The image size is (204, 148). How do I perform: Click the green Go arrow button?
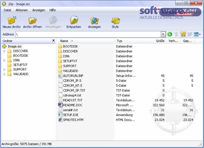(170, 34)
